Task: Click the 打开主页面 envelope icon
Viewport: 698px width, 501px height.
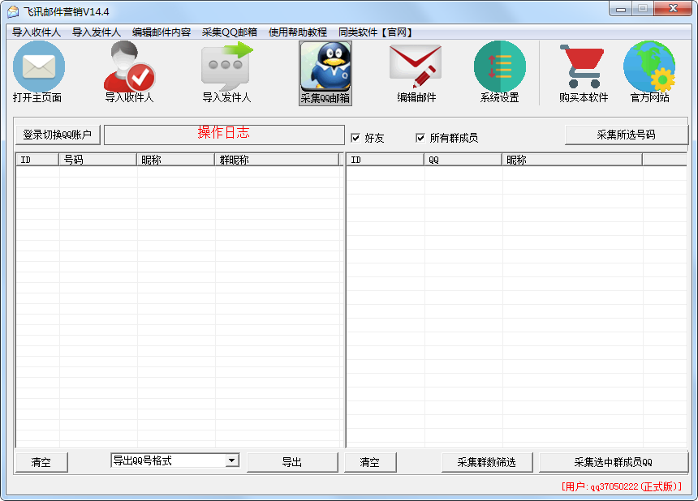Action: 37,68
